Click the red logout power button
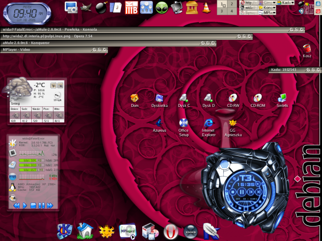Screen dimensions: 322x241 coord(318,11)
